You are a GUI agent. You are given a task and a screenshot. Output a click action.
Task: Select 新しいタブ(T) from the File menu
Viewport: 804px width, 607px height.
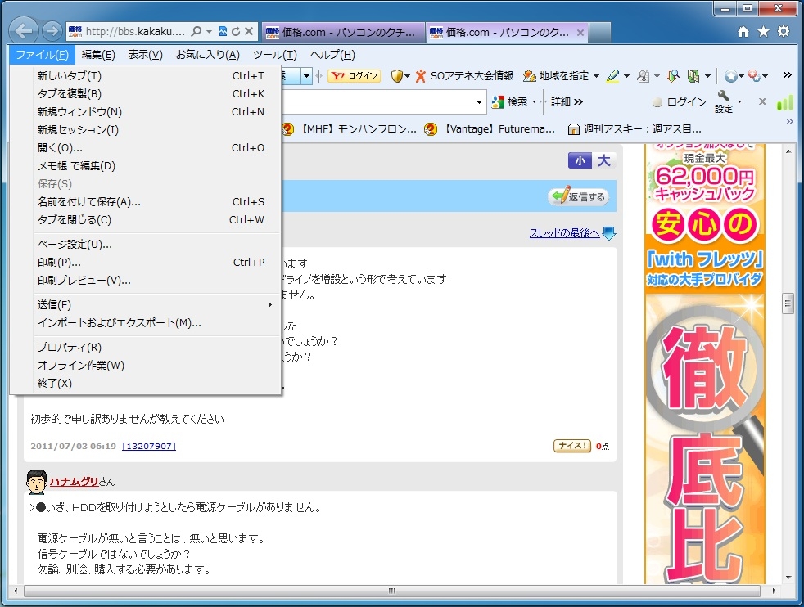tap(70, 75)
